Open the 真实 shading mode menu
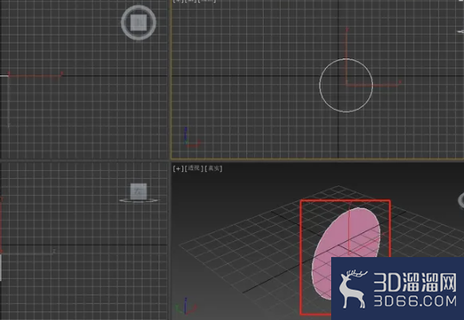 point(213,168)
